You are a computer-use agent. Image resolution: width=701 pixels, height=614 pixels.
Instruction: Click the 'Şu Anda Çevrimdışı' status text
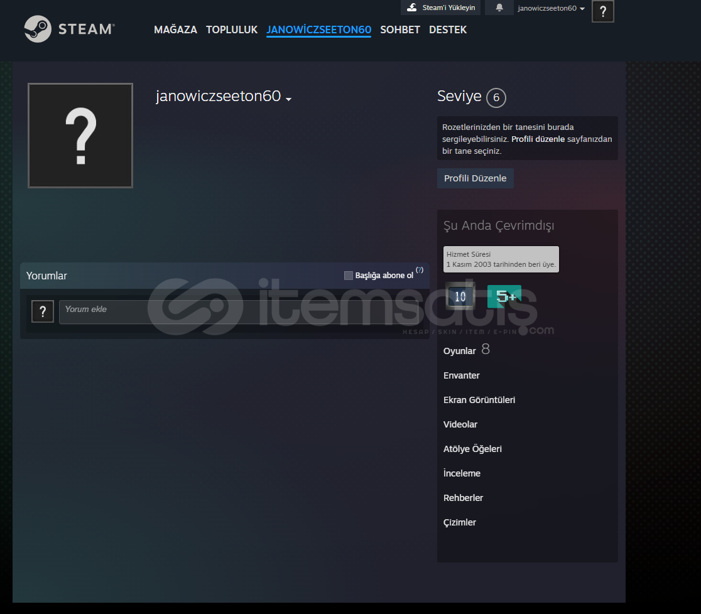(499, 225)
